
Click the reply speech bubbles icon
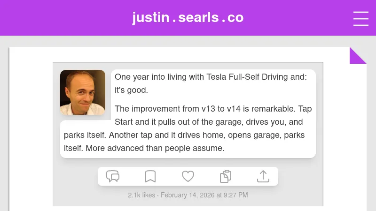(x=113, y=176)
